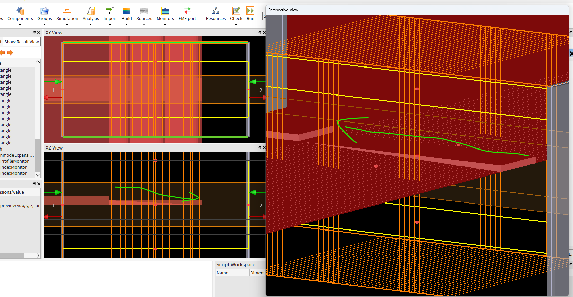Click the Build icon
573x297 pixels.
[x=127, y=11]
